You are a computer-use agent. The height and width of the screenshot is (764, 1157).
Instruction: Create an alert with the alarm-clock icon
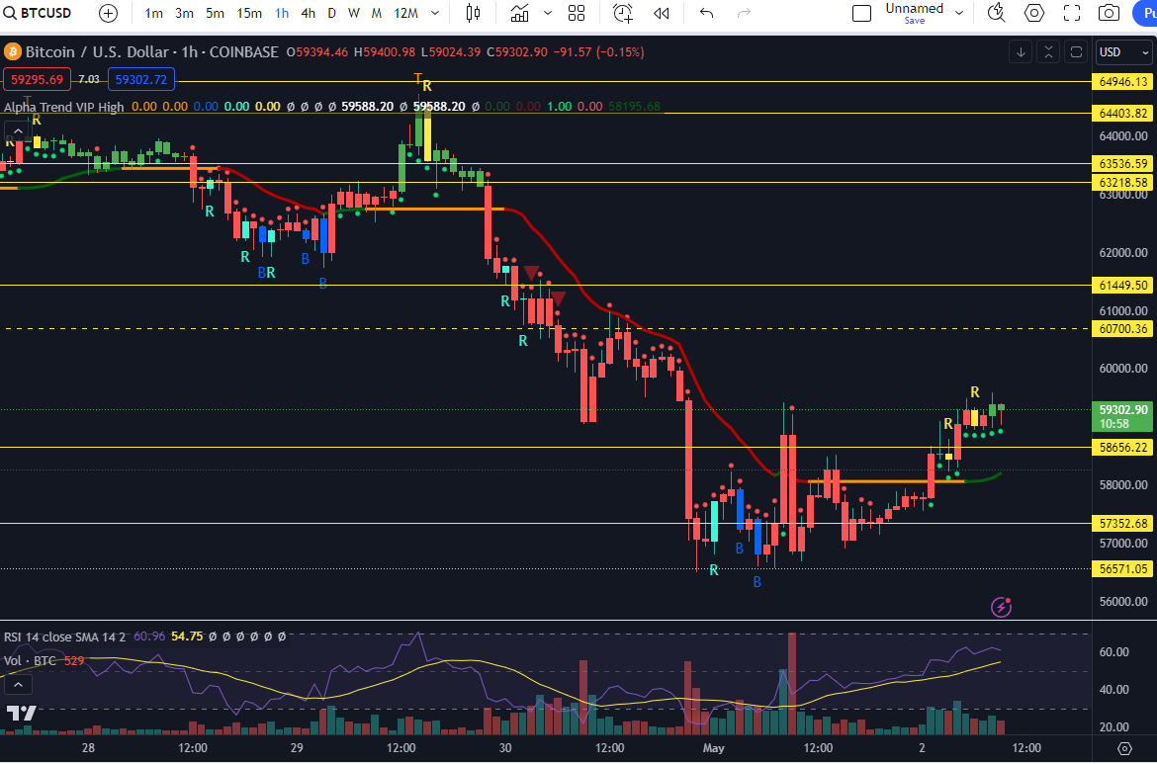623,13
